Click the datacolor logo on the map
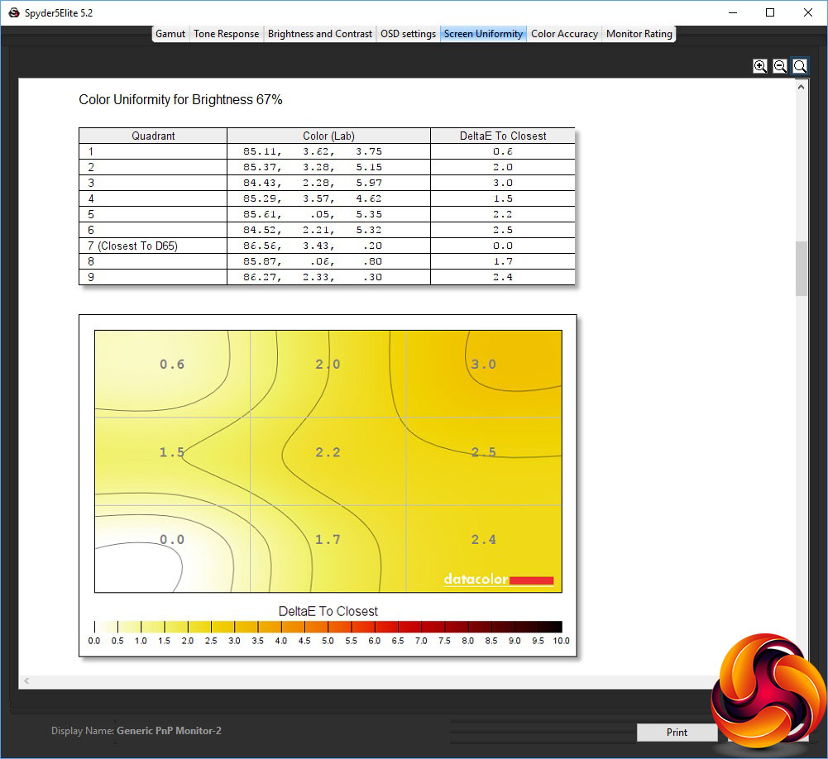This screenshot has width=828, height=759. [499, 579]
